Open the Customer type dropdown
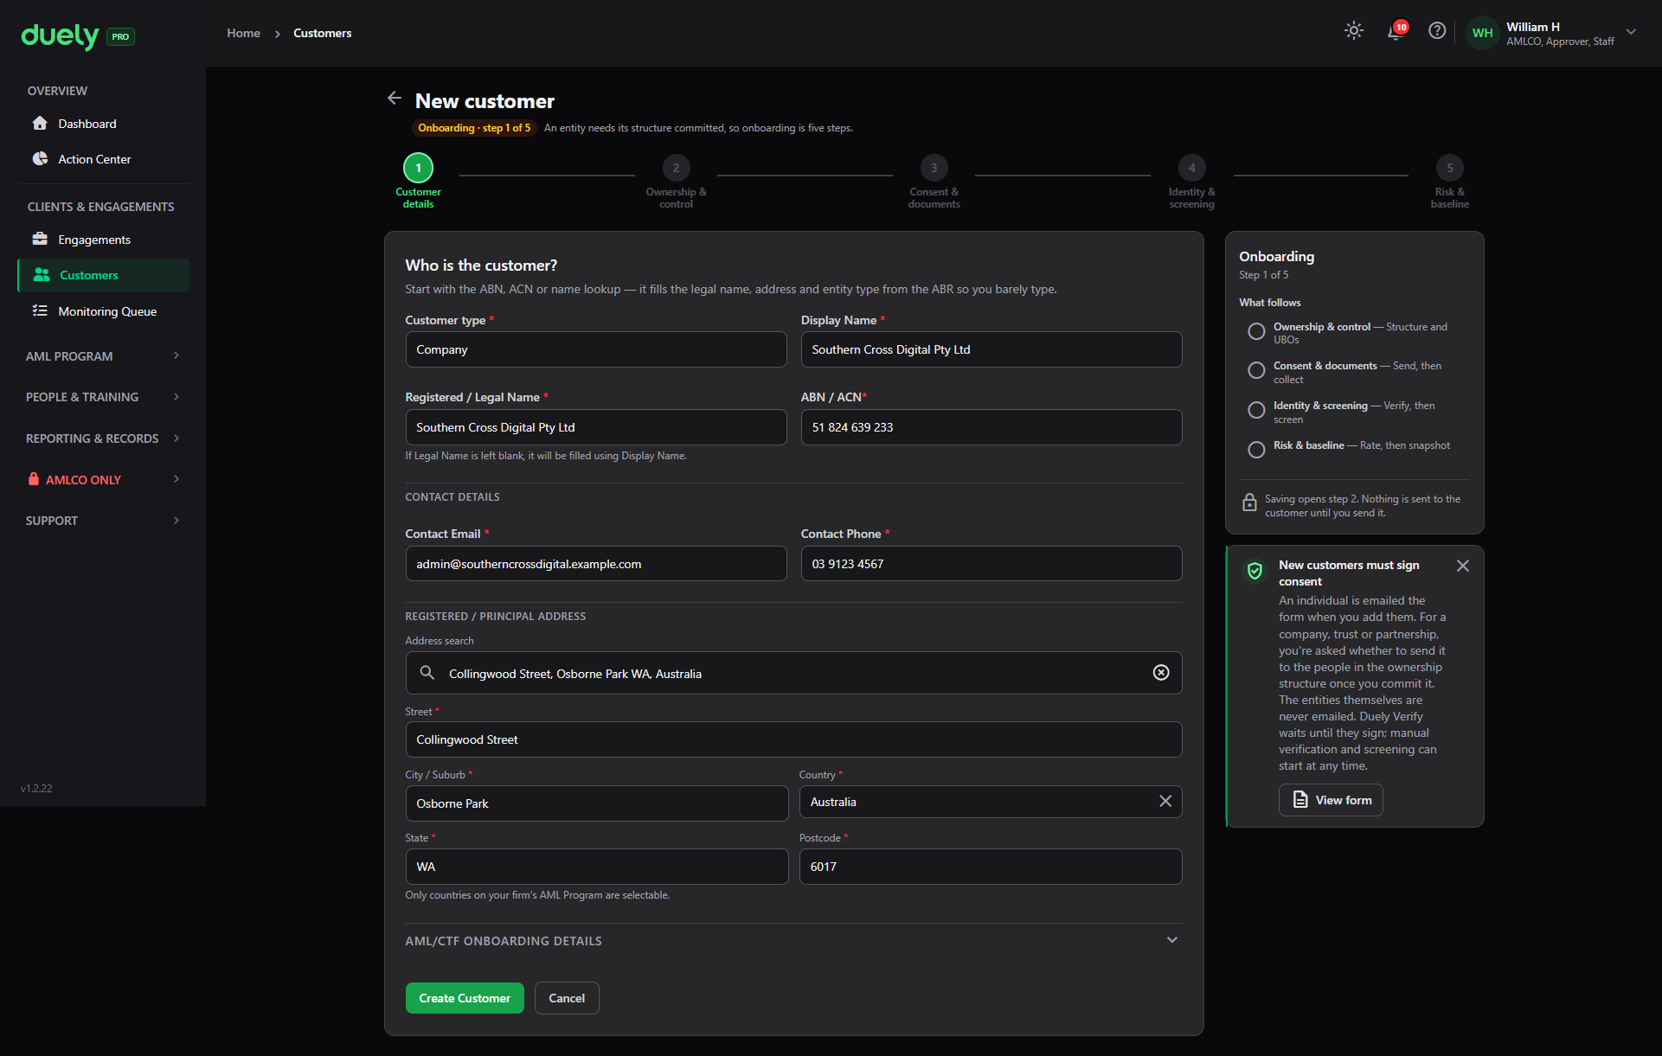 coord(595,349)
